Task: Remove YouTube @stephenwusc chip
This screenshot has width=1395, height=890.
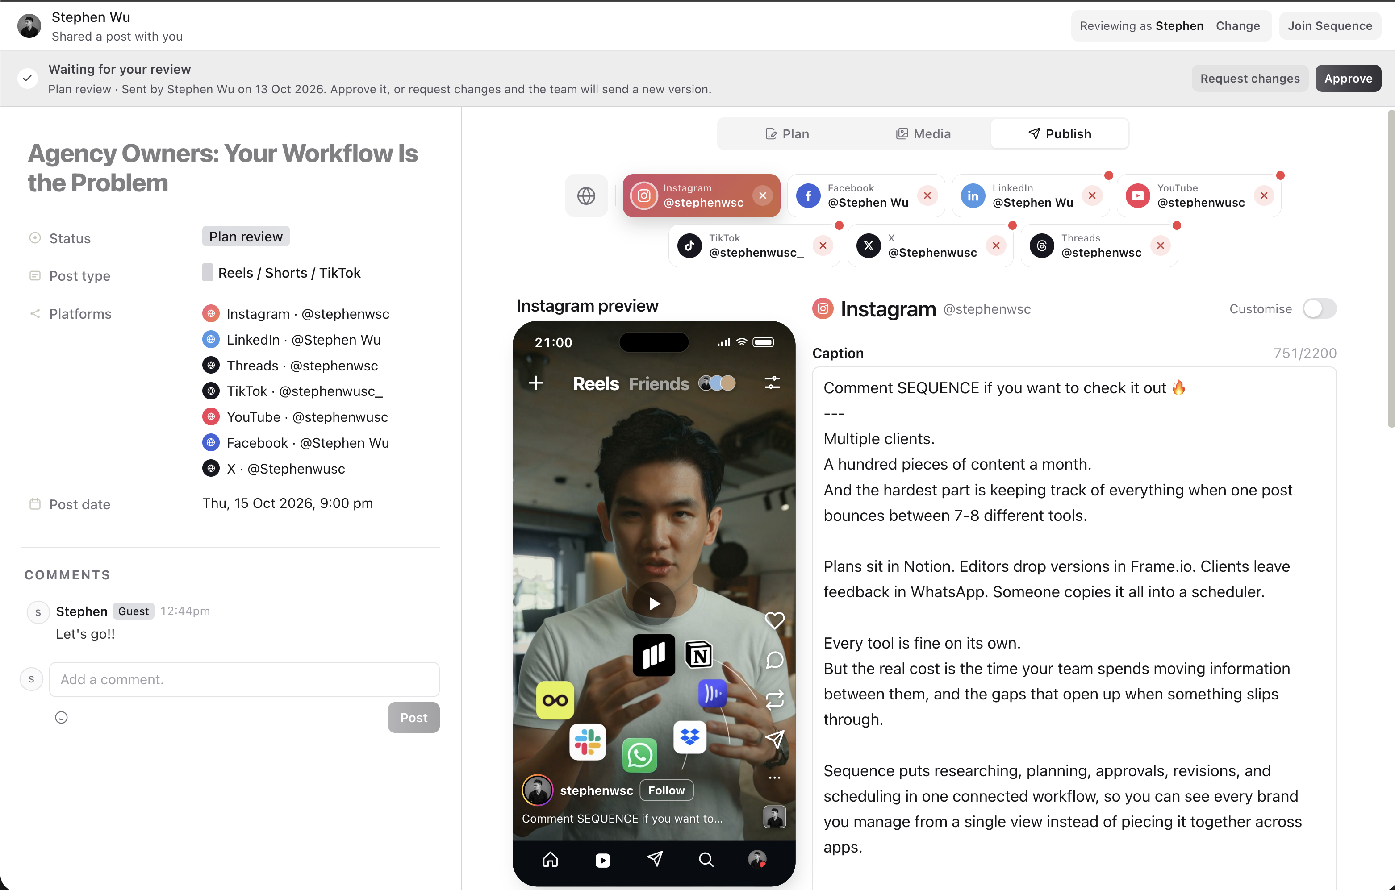Action: pos(1264,195)
